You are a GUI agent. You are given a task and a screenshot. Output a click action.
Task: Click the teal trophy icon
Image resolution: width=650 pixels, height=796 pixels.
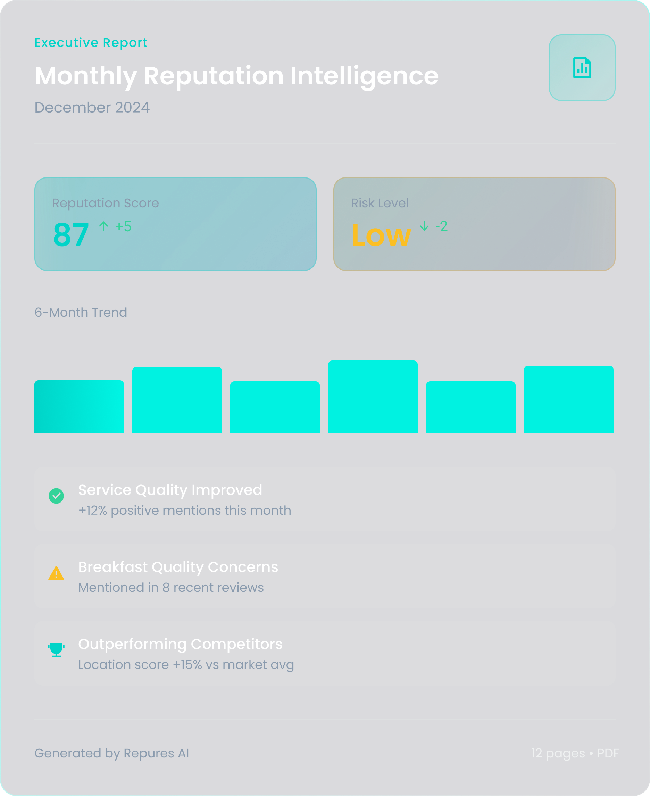[x=56, y=649]
